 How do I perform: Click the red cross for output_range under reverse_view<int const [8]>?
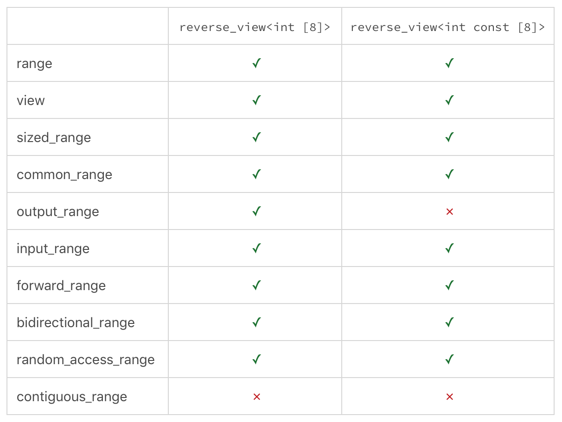coord(449,211)
